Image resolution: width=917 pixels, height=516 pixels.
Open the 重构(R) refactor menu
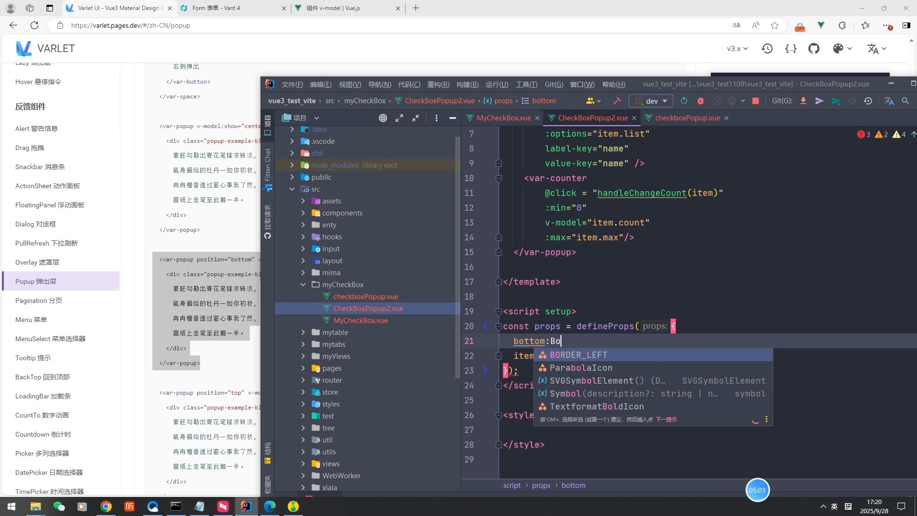(x=438, y=84)
